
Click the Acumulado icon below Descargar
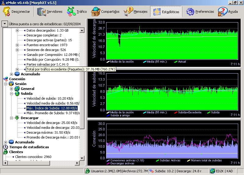(11, 142)
